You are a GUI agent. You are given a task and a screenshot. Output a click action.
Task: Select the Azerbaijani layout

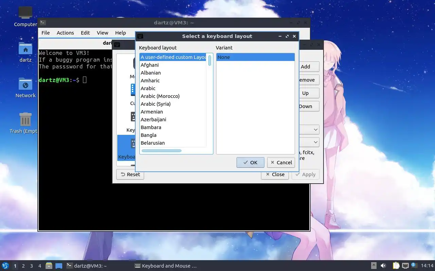click(173, 120)
